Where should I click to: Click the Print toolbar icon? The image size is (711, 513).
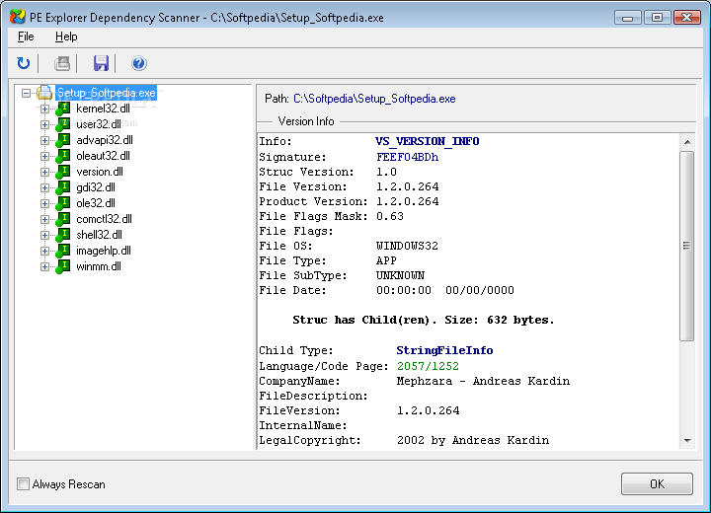(62, 63)
